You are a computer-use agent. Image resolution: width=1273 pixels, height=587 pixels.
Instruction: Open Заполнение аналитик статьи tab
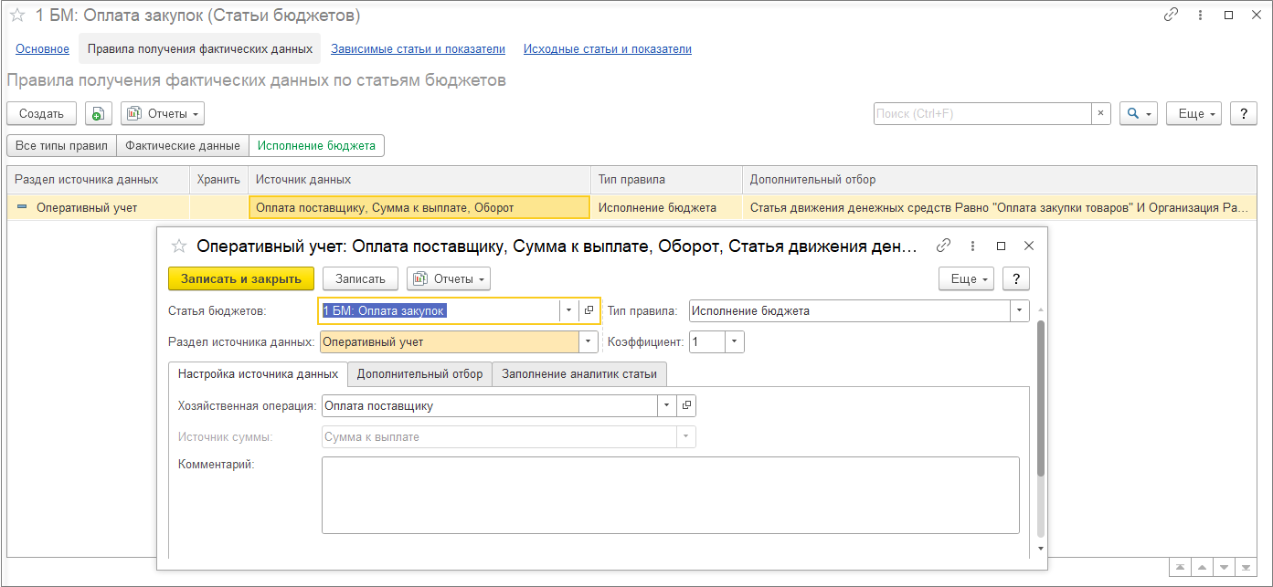click(x=579, y=374)
